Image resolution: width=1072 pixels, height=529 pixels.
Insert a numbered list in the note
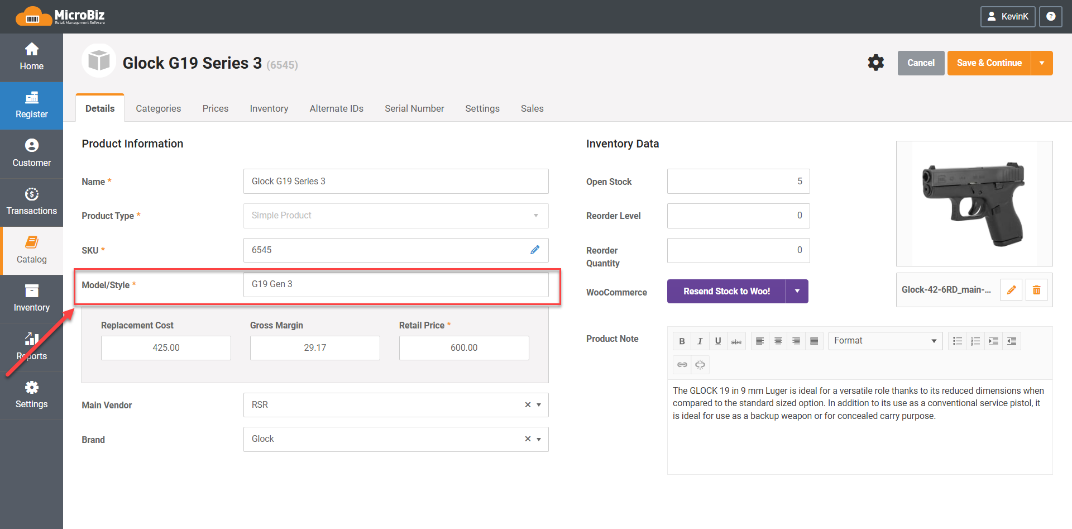(x=975, y=341)
